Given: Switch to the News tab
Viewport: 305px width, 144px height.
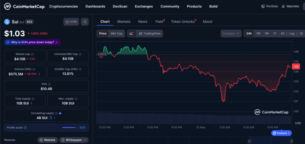Looking at the screenshot, I should pos(143,22).
